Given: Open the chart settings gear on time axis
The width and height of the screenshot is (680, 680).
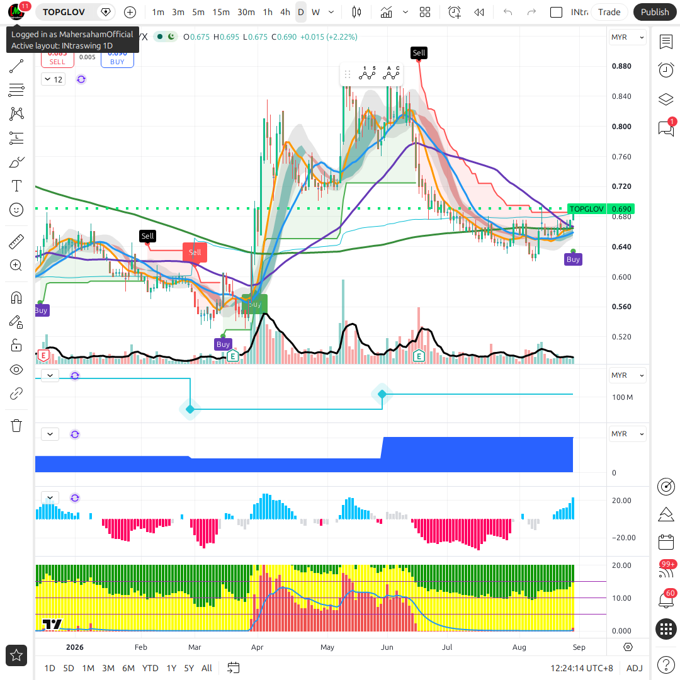Looking at the screenshot, I should pos(628,647).
